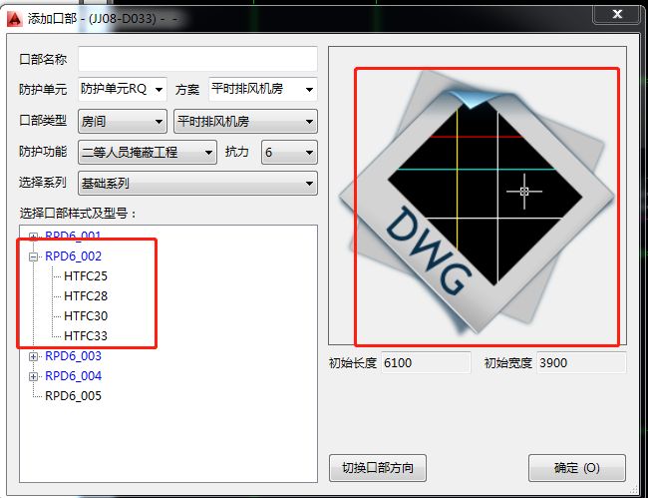Click the 防护功能 label

[43, 152]
